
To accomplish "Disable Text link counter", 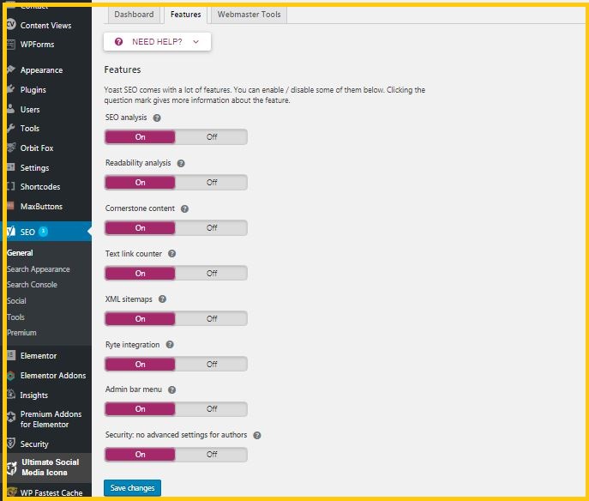I will (212, 274).
